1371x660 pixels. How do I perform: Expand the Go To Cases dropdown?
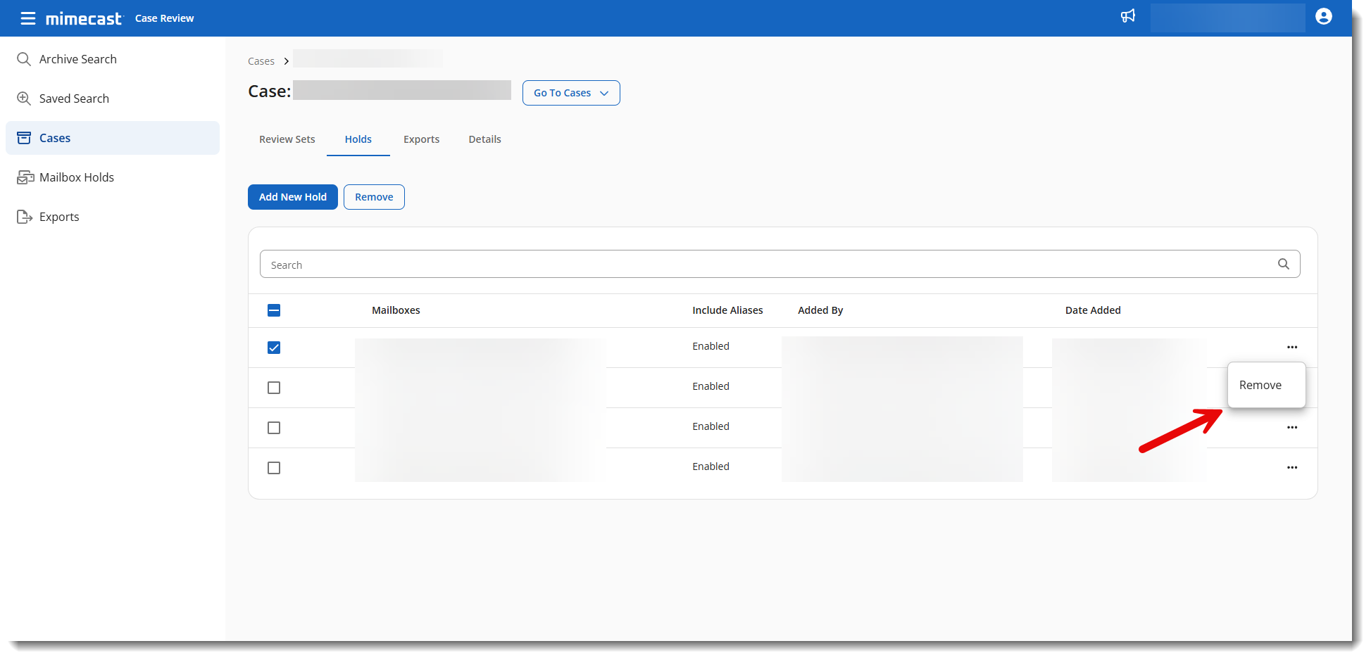point(570,93)
